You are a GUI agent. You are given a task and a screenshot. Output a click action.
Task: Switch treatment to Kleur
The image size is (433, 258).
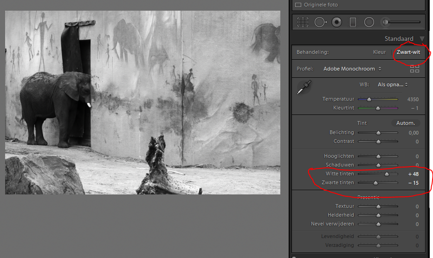tap(379, 52)
